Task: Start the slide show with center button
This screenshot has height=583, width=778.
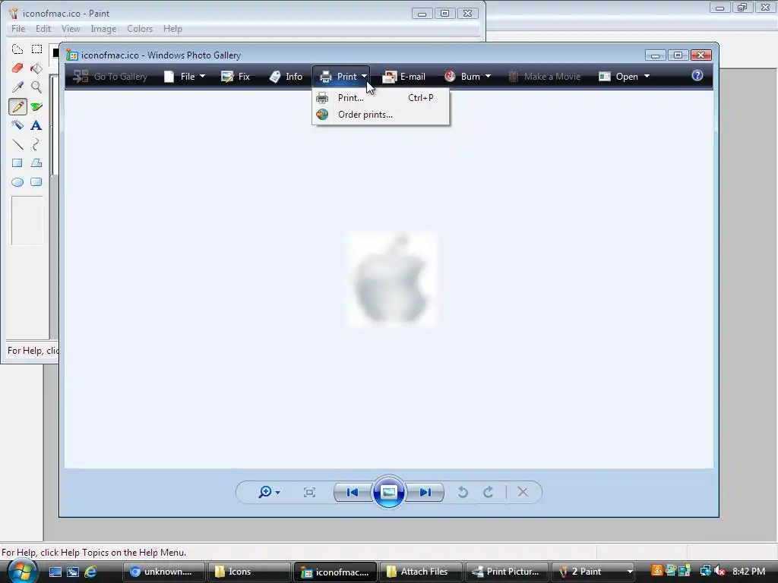Action: (x=388, y=492)
